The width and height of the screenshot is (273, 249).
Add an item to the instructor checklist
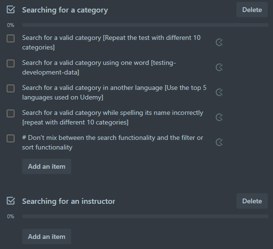47,237
